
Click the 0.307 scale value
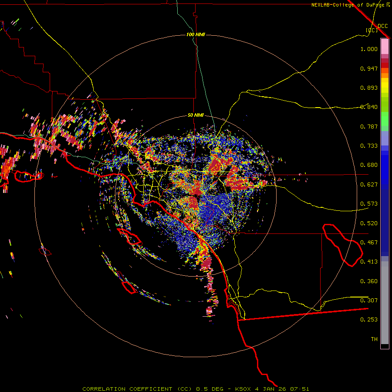pyautogui.click(x=369, y=301)
